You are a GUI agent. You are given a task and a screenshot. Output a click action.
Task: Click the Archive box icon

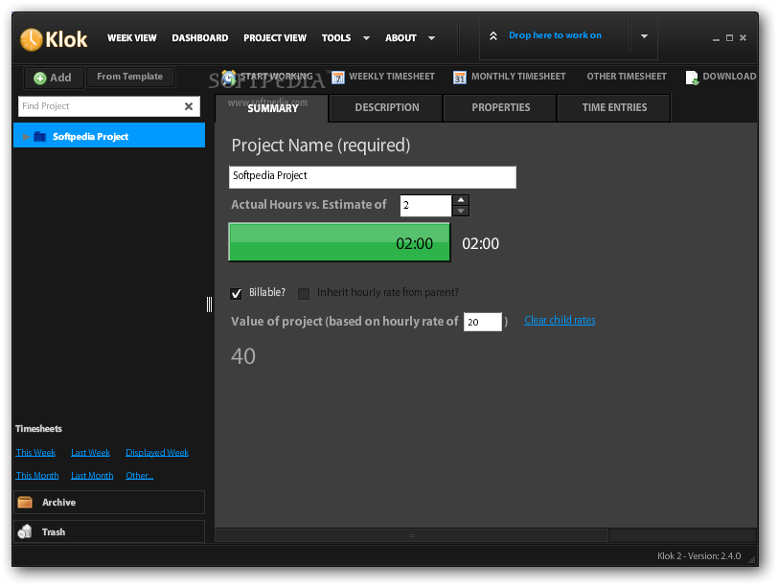point(25,502)
